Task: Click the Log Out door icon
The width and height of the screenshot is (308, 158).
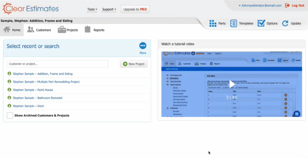Action: click(287, 6)
